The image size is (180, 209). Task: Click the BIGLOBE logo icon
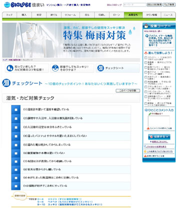pos(7,5)
